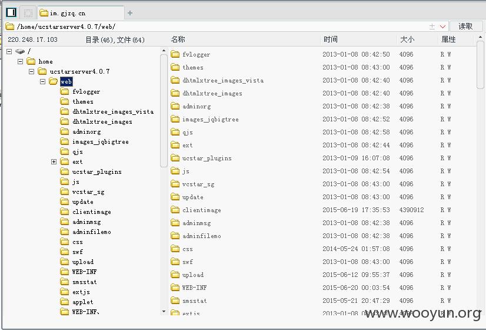This screenshot has width=486, height=330.
Task: Open the path history dropdown arrow
Action: (442, 27)
